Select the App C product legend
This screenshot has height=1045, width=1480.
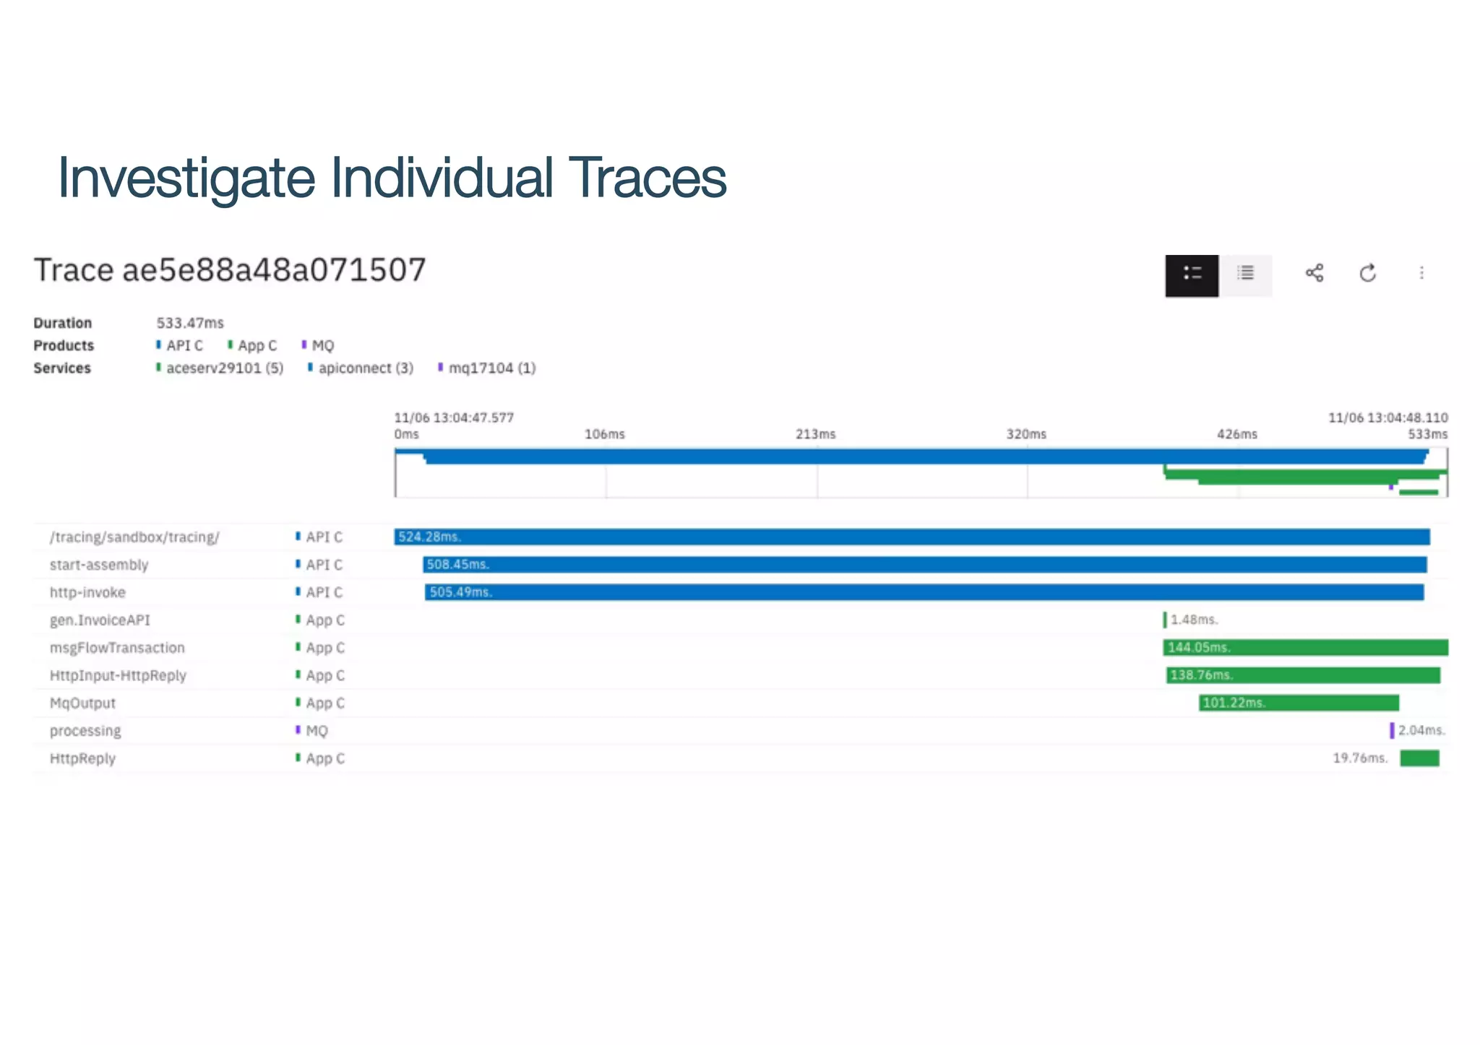(x=252, y=345)
